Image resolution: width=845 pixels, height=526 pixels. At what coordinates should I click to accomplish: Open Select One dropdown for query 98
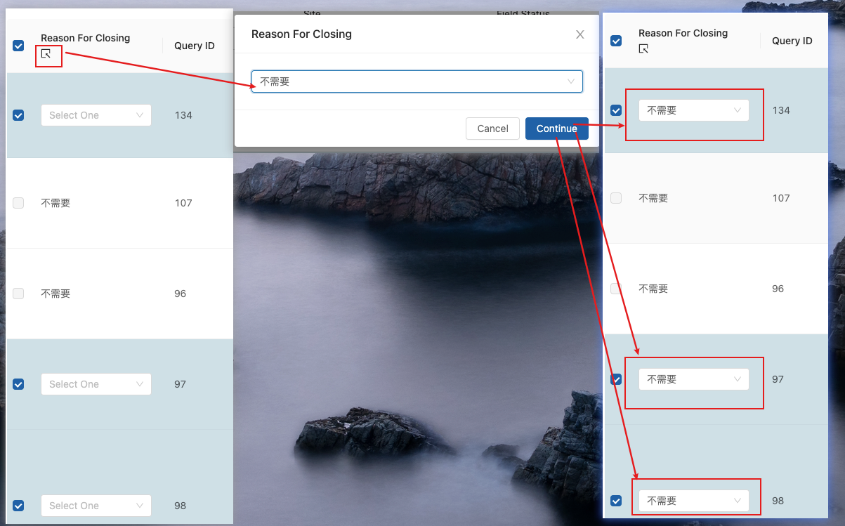96,506
